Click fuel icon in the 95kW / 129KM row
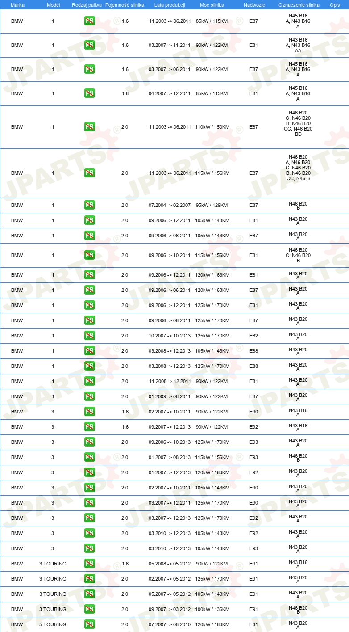 pyautogui.click(x=89, y=205)
